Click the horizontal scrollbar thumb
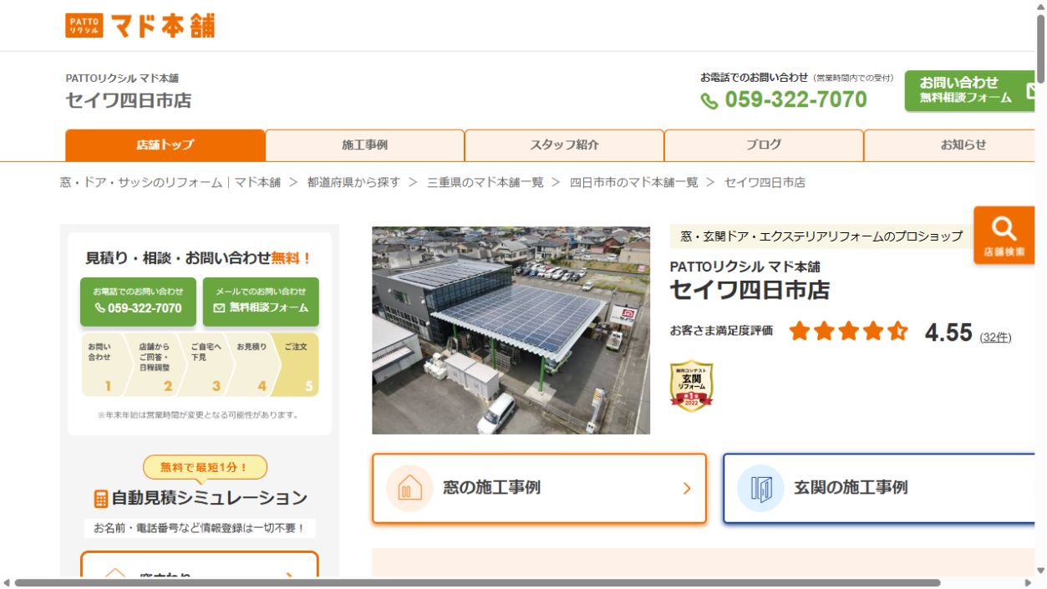 coord(478,582)
